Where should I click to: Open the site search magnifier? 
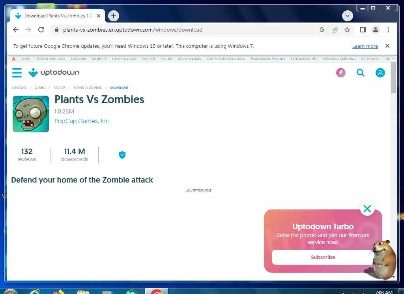(361, 73)
